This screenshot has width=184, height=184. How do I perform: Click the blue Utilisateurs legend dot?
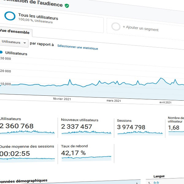(x=1, y=52)
